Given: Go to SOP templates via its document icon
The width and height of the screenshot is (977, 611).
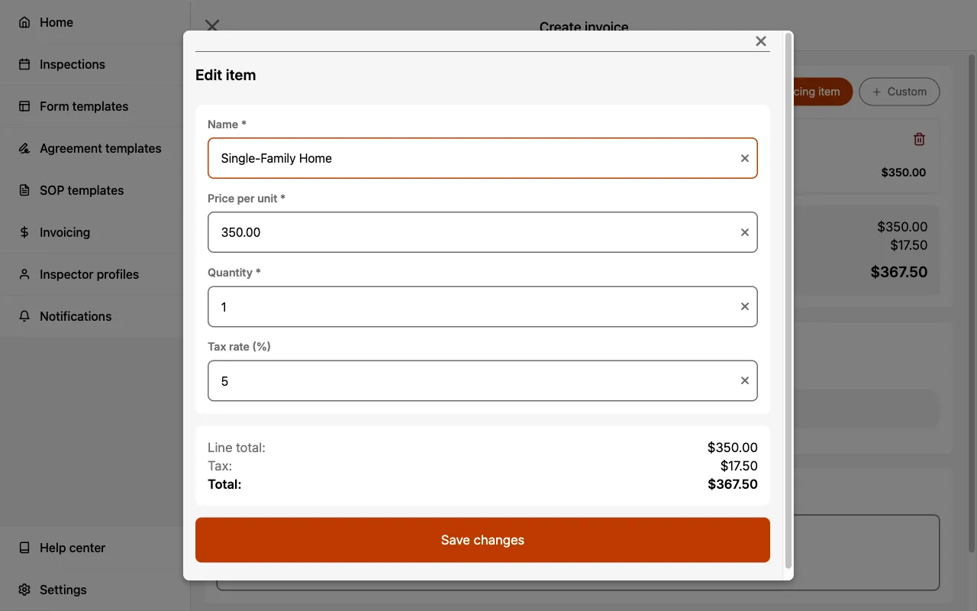Looking at the screenshot, I should pos(81,190).
